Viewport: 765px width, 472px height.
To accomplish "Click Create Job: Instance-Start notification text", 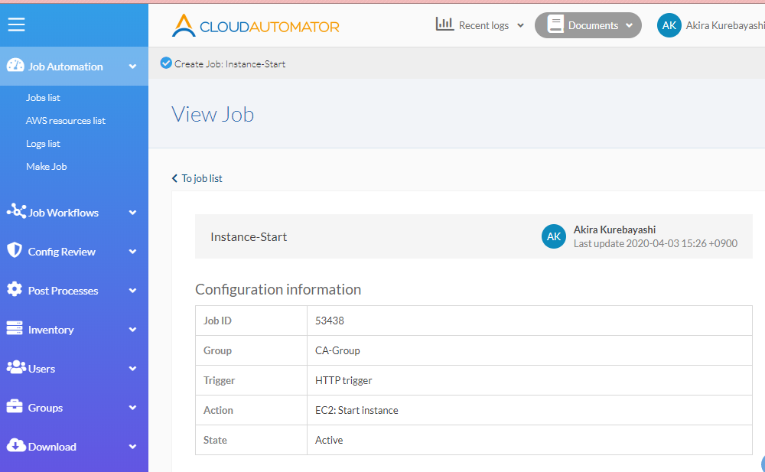I will (229, 64).
